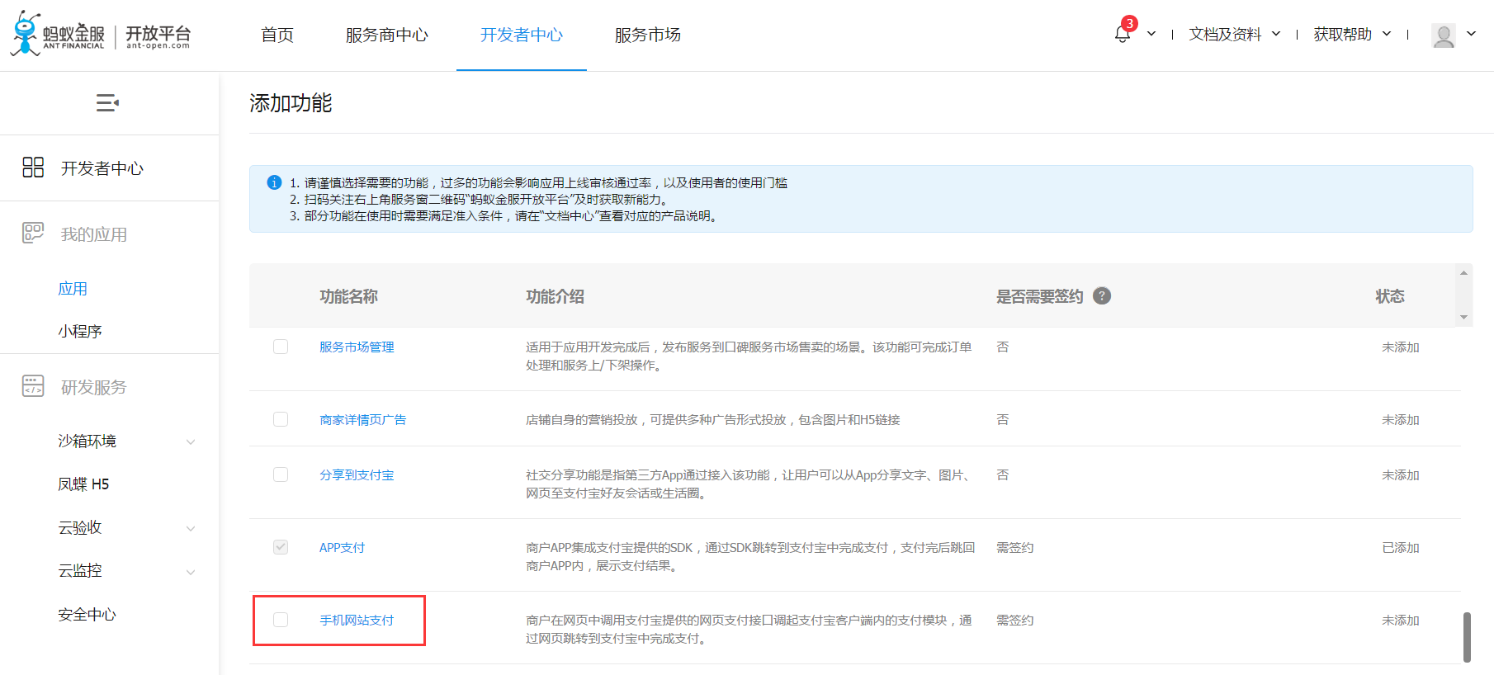
Task: Expand the 沙箱环境 submenu
Action: pos(191,441)
